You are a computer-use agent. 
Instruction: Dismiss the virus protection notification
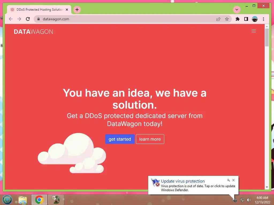click(x=233, y=180)
